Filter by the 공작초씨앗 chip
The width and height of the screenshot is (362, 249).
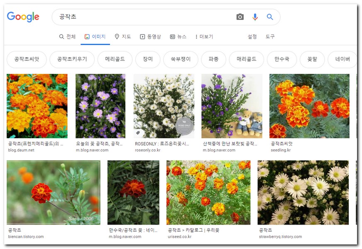pos(27,59)
